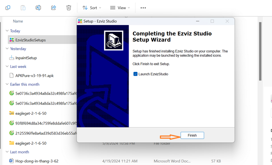This screenshot has width=272, height=165.
Task: Click the Copy icon in Explorer toolbar
Action: click(8, 8)
